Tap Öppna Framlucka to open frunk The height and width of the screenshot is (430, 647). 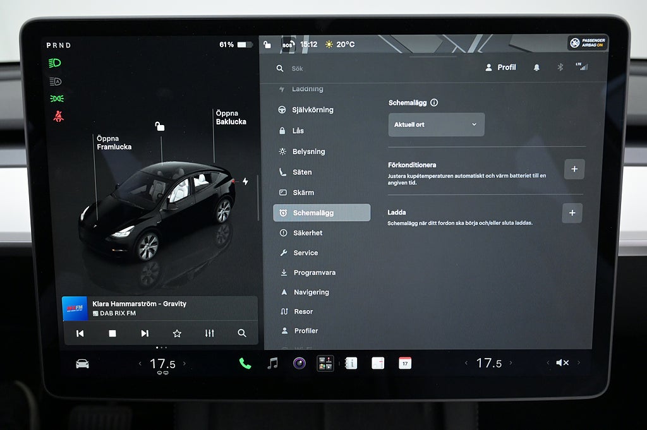pos(114,143)
